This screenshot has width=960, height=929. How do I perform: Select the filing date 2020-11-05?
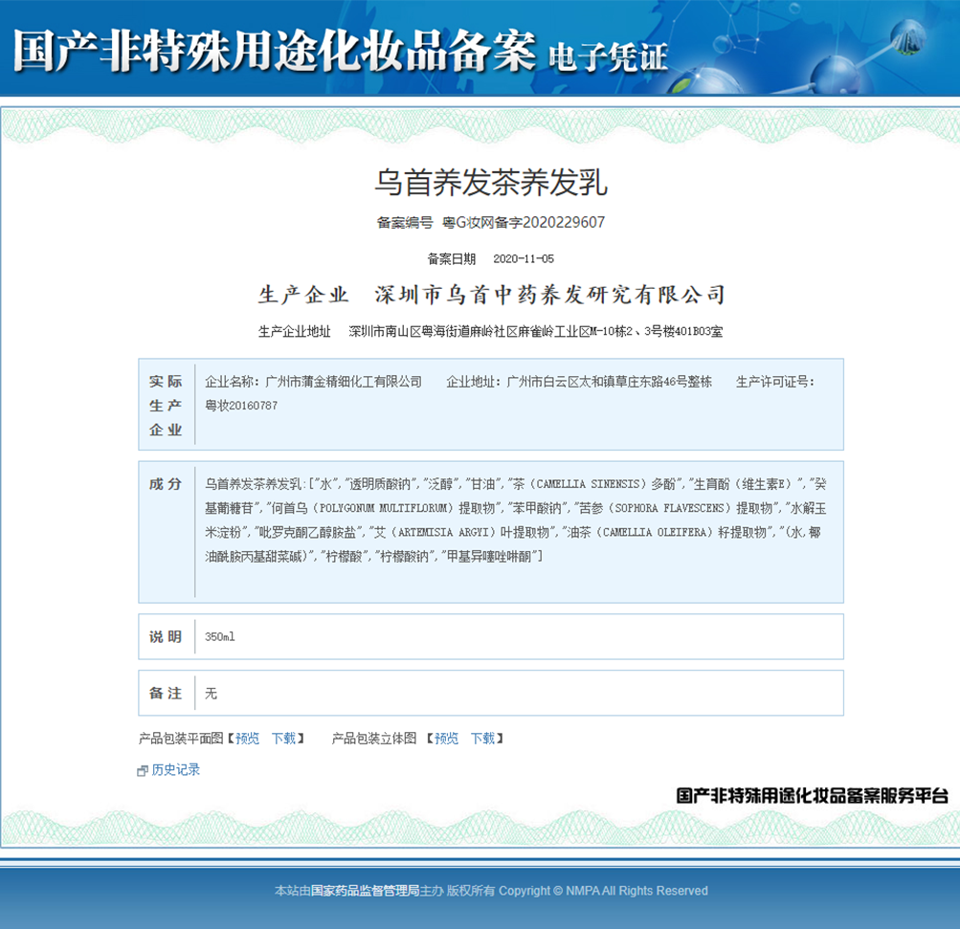[x=524, y=259]
